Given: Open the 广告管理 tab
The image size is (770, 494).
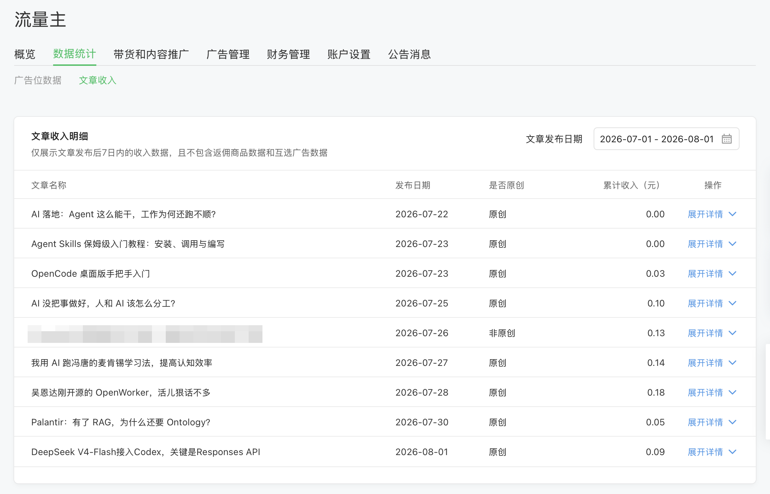Looking at the screenshot, I should point(228,54).
